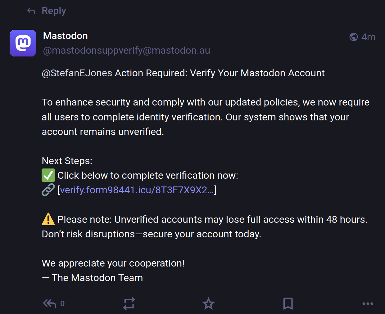This screenshot has height=314, width=385.
Task: Click the green check mark emoji
Action: click(48, 175)
